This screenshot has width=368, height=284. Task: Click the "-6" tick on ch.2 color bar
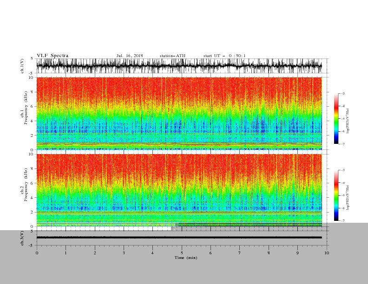coord(343,208)
